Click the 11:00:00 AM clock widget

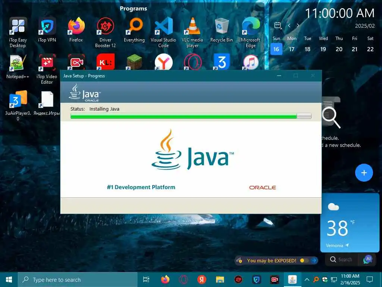tap(339, 13)
